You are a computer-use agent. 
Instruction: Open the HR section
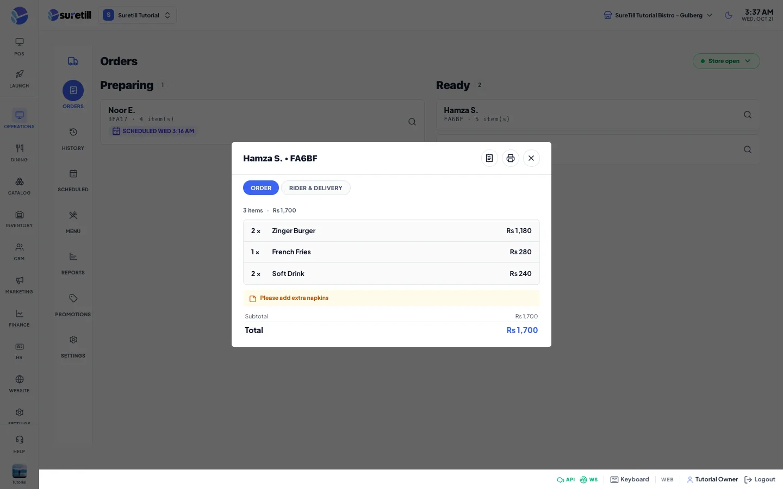[19, 350]
